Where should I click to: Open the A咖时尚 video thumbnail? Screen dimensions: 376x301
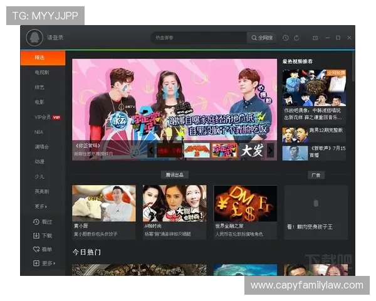tap(175, 203)
